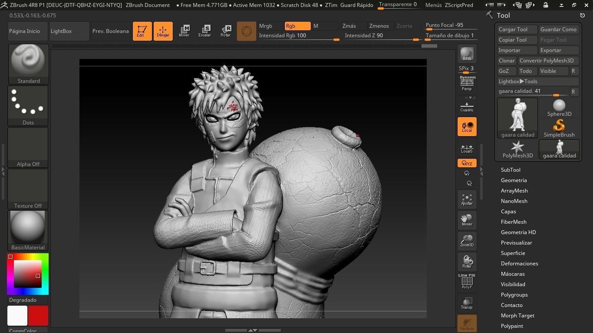Expand the SubTool section
Image resolution: width=593 pixels, height=333 pixels.
[511, 170]
